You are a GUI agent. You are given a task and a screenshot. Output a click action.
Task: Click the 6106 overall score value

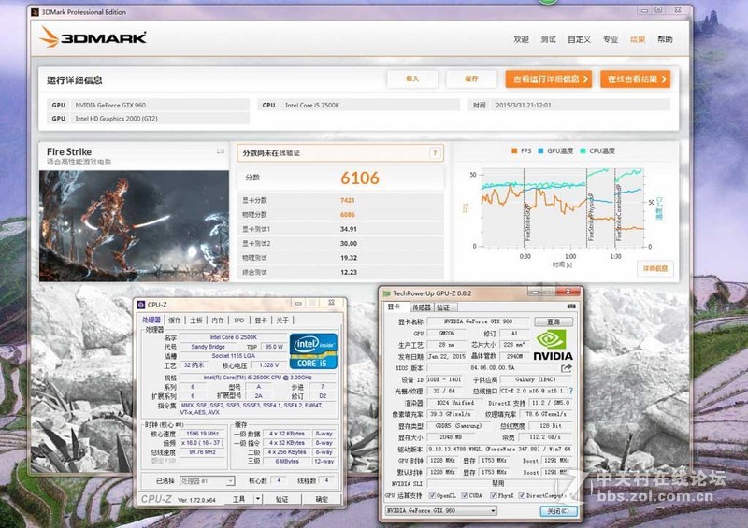360,178
